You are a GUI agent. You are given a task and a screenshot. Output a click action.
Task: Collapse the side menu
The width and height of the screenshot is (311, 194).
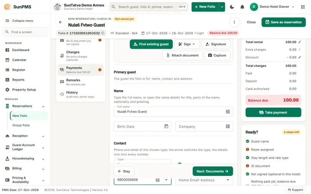point(19,21)
